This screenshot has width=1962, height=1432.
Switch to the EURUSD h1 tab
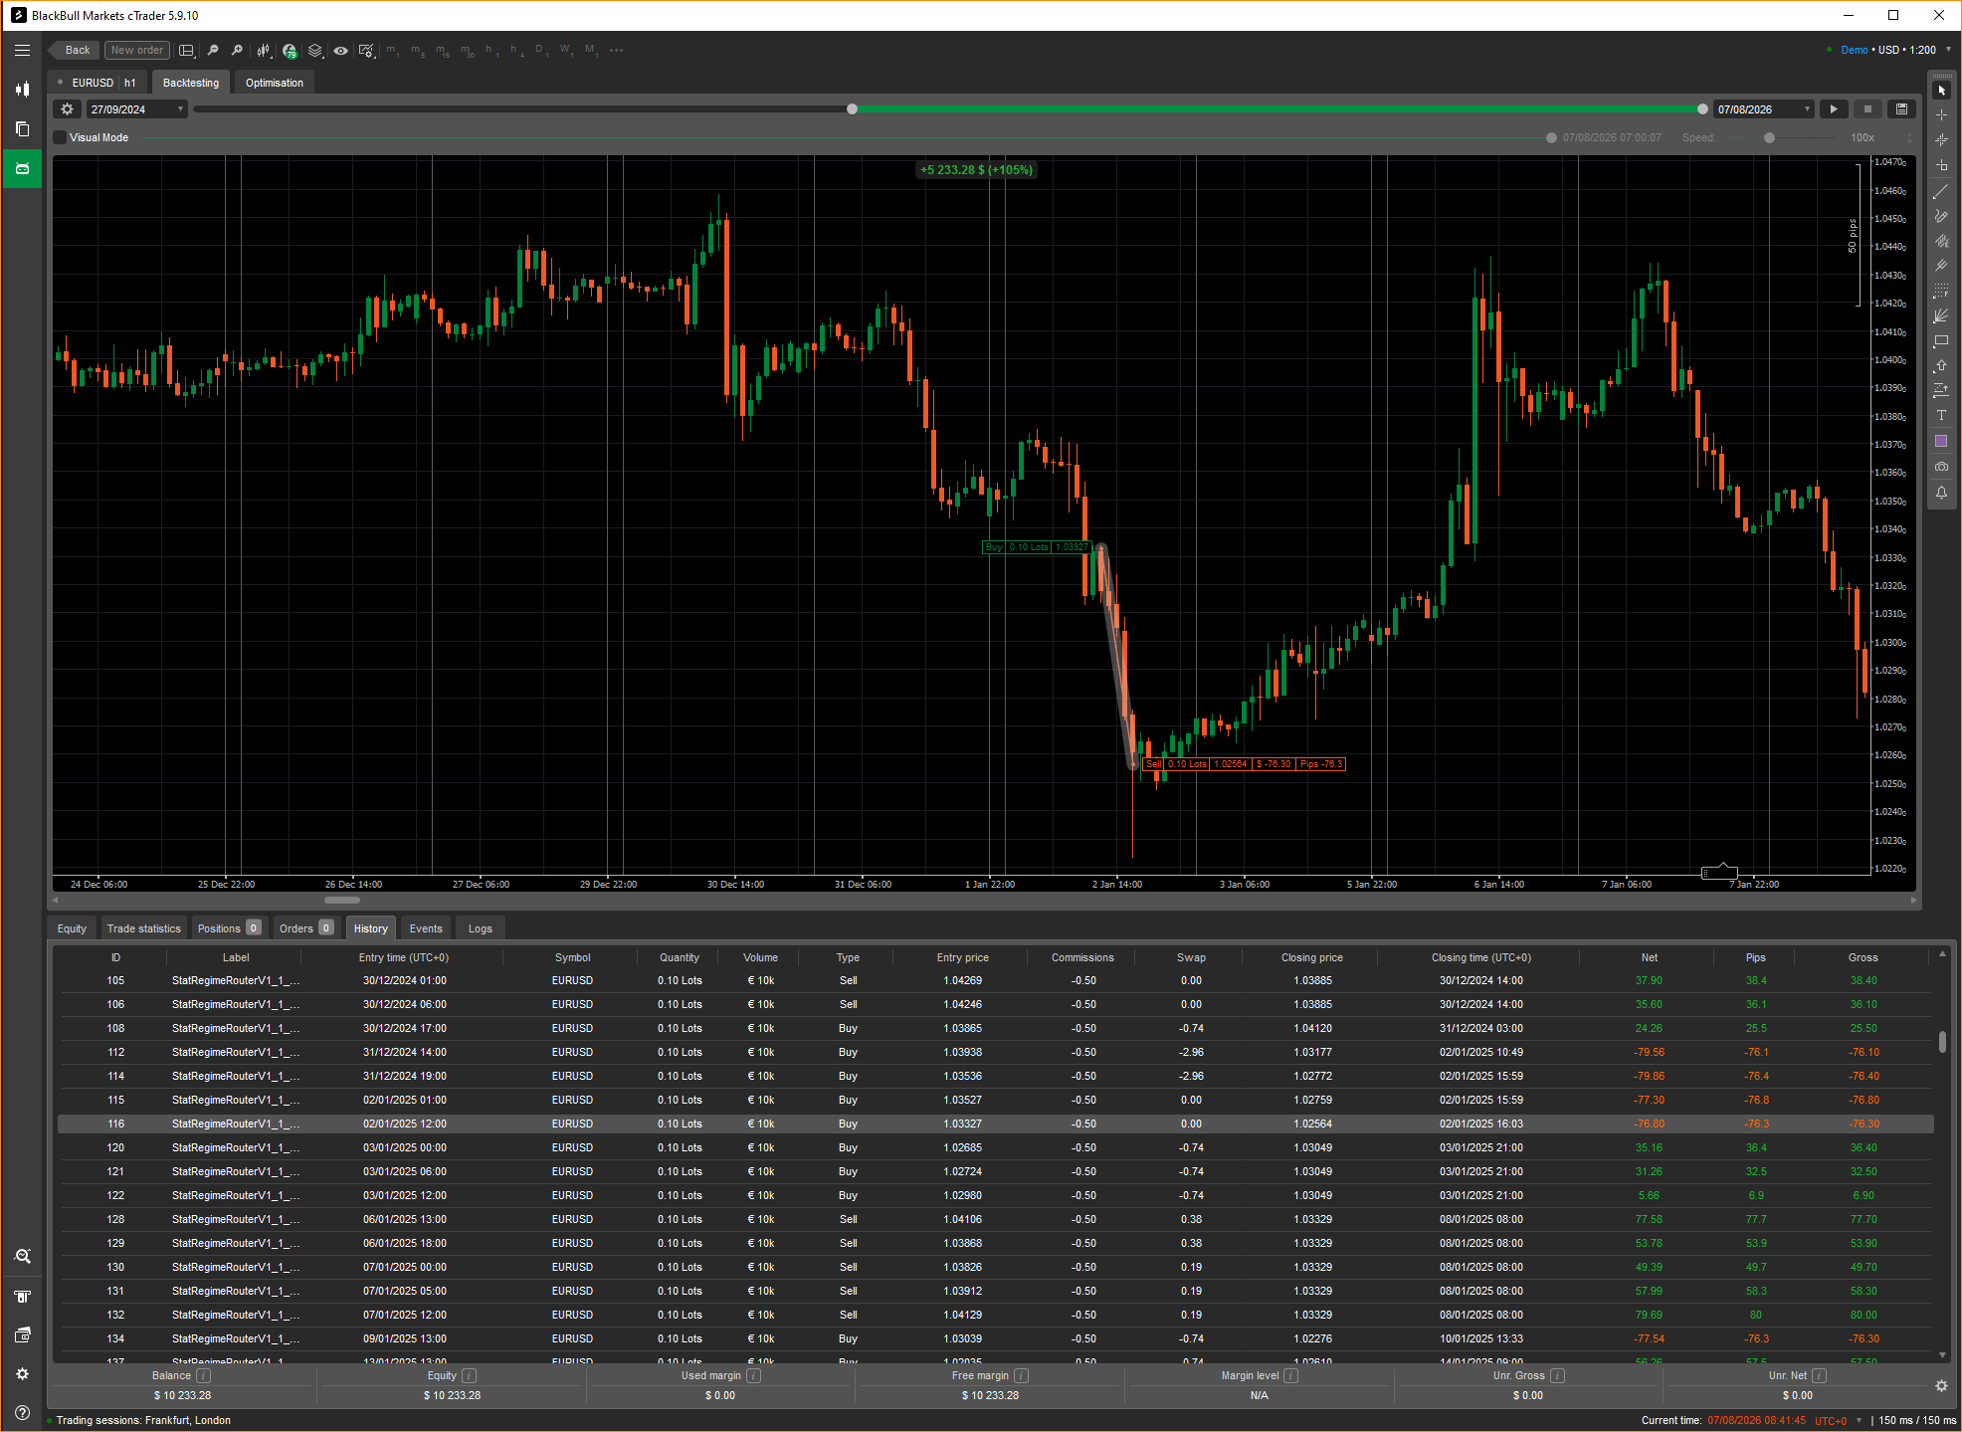click(98, 83)
